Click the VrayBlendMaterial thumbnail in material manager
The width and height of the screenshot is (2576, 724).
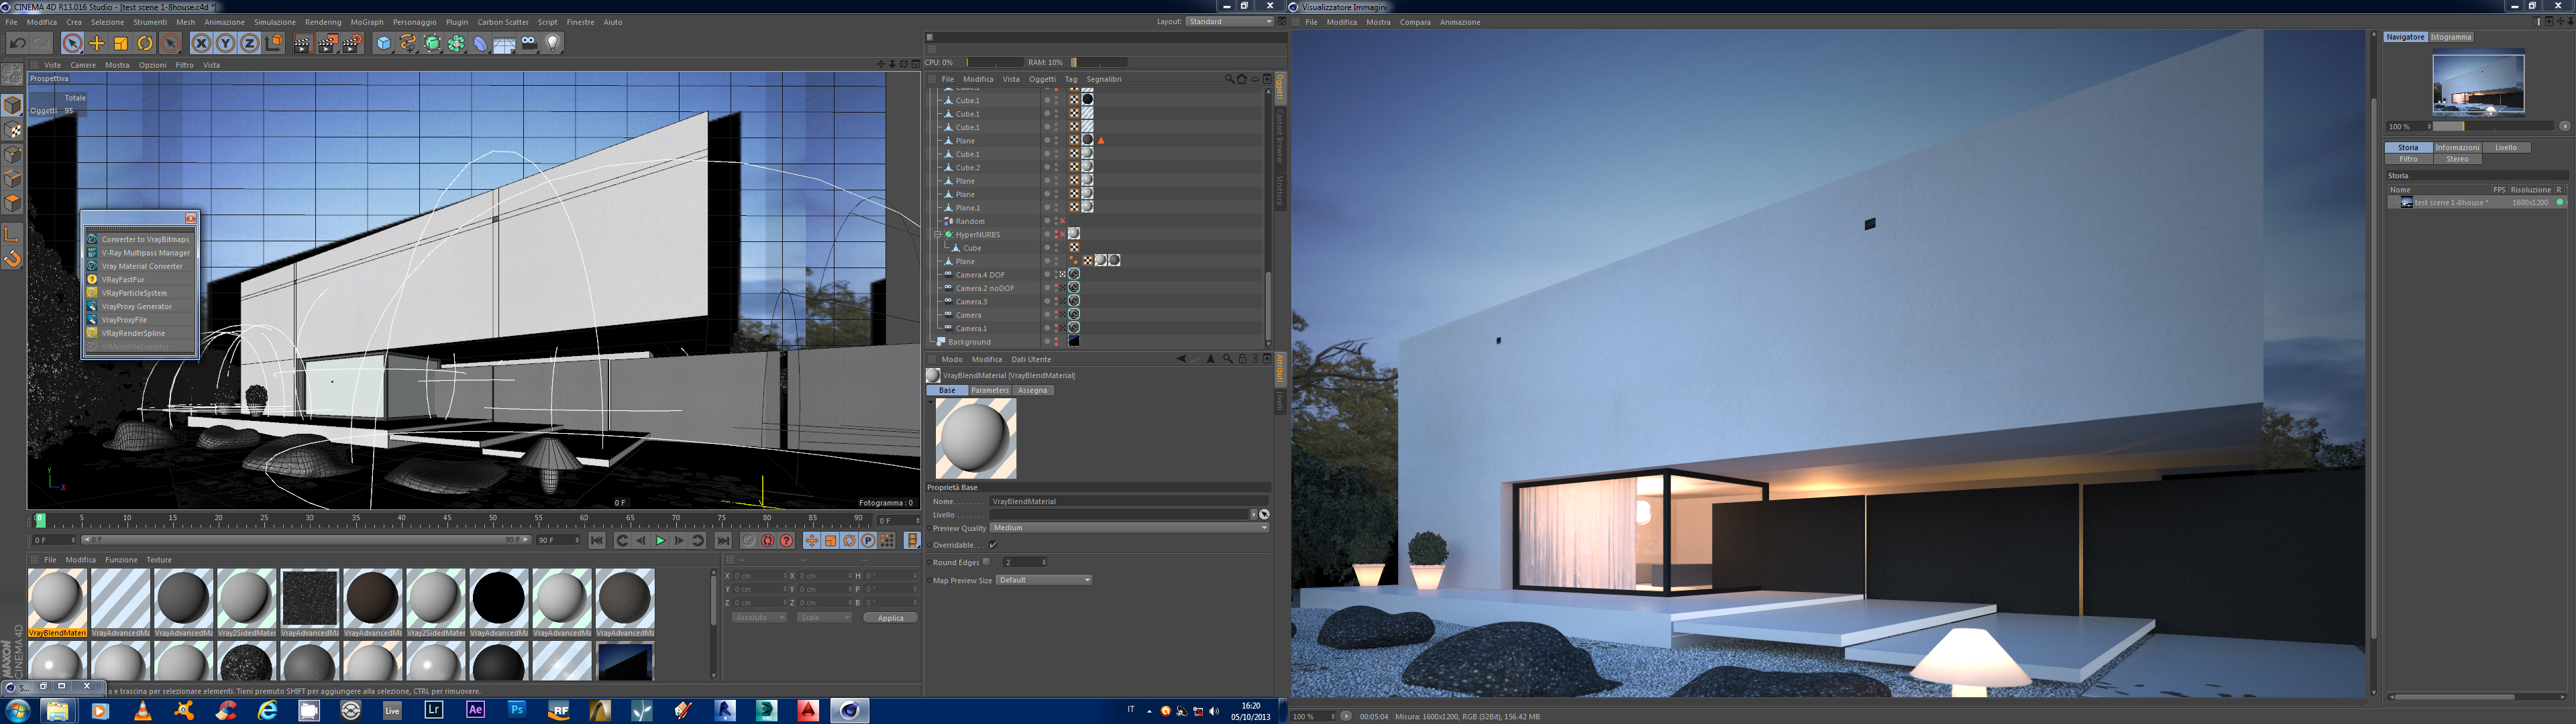pos(58,599)
